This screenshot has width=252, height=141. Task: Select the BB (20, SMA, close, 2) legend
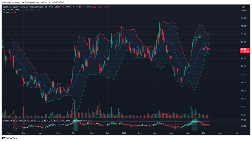tap(13, 10)
